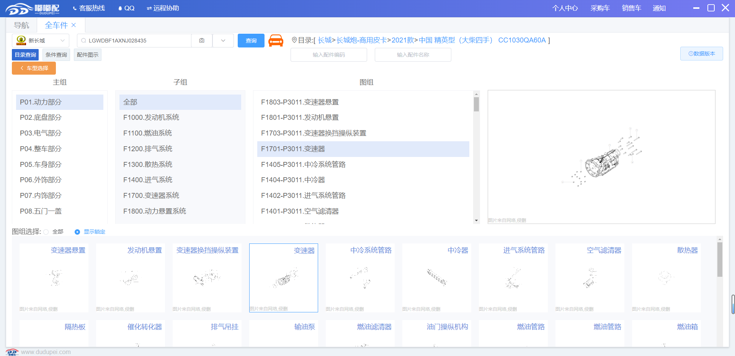Viewport: 735px width, 356px height.
Task: Select subgroup F1000.发动机系统
Action: (180, 118)
